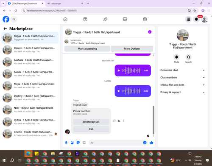
Task: Open the Windows Start menu
Action: [x=4, y=160]
